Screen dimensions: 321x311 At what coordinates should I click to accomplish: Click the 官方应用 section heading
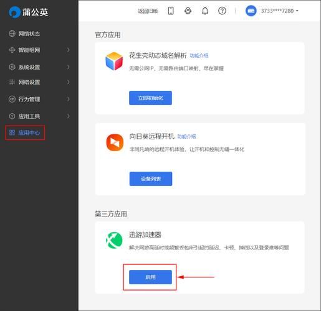point(108,35)
